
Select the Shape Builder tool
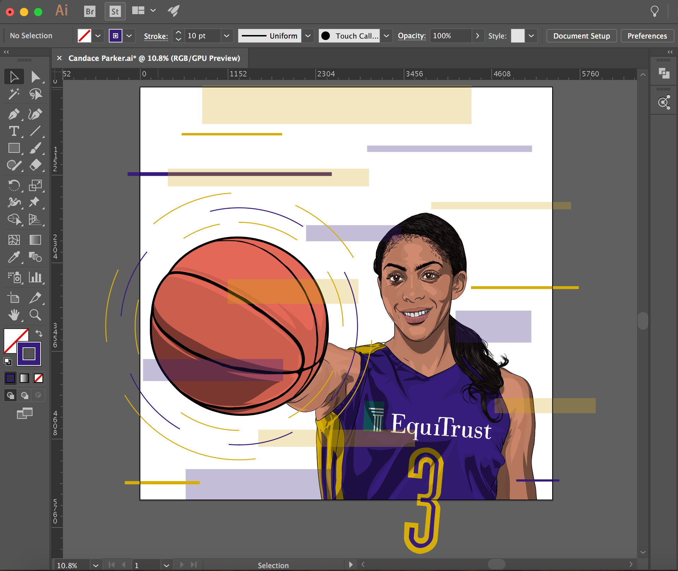pyautogui.click(x=14, y=219)
